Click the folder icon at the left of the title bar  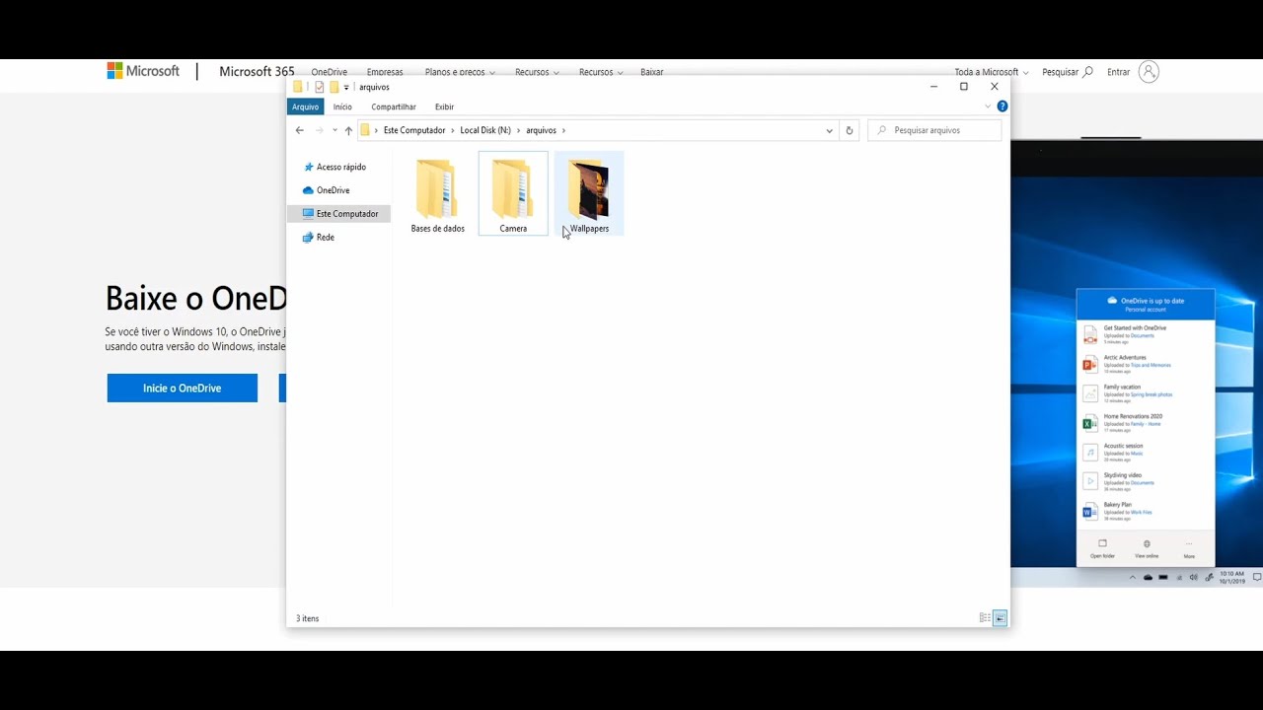[298, 87]
